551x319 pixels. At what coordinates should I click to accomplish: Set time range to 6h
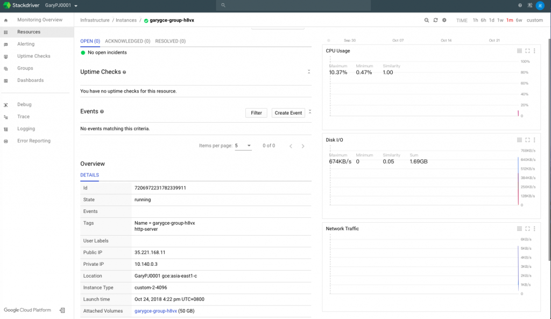coord(484,20)
